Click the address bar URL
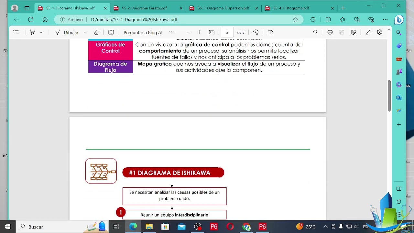 pos(134,19)
